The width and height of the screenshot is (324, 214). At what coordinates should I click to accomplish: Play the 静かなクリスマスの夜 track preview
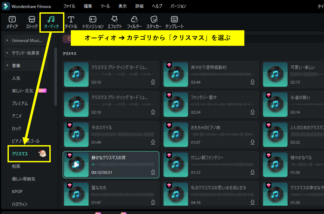[76, 165]
